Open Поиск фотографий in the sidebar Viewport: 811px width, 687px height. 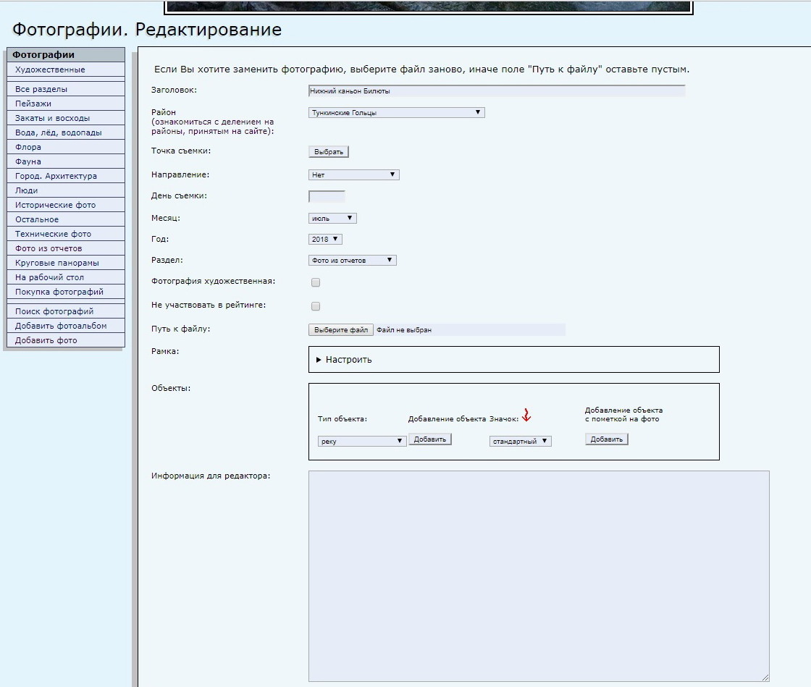click(66, 311)
